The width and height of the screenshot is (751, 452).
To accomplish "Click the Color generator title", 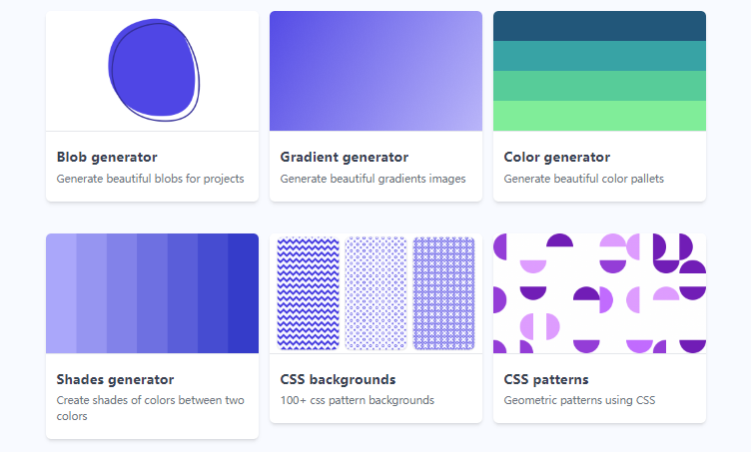I will [x=556, y=157].
